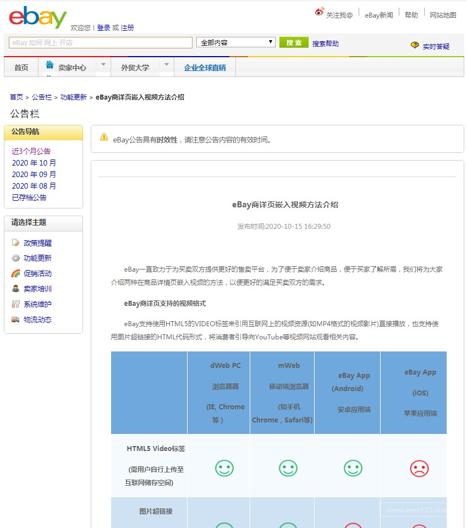Screen dimensions: 467x528
Task: Expand the 卖家中心 menu arrow
Action: coord(103,64)
